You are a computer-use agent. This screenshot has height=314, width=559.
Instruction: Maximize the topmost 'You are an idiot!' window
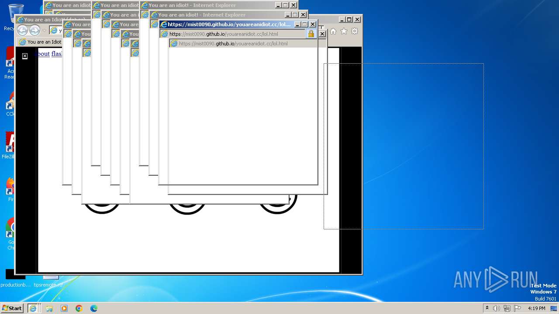coord(286,5)
